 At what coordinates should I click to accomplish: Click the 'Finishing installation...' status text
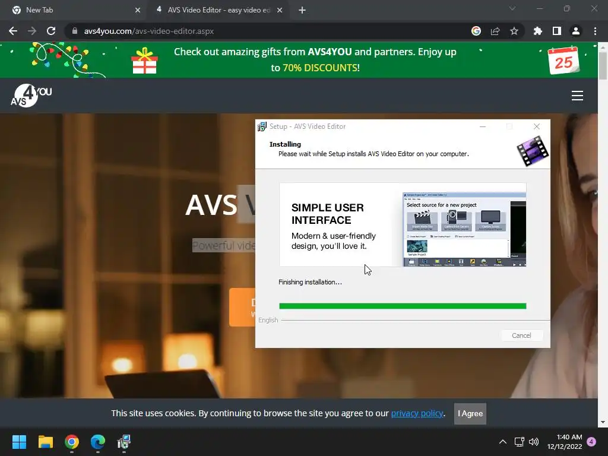pos(310,282)
